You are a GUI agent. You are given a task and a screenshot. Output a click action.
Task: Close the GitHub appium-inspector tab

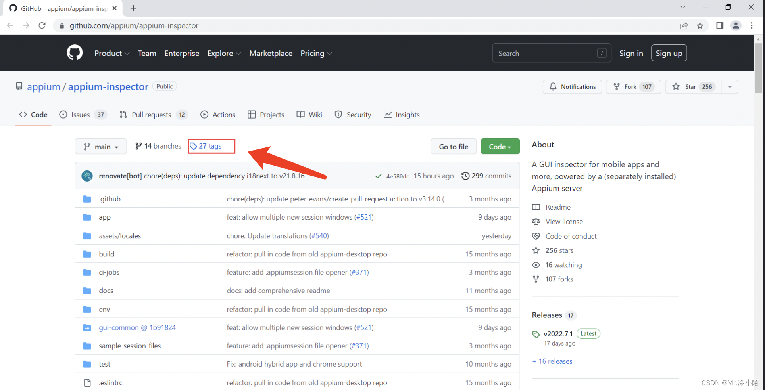(x=115, y=8)
